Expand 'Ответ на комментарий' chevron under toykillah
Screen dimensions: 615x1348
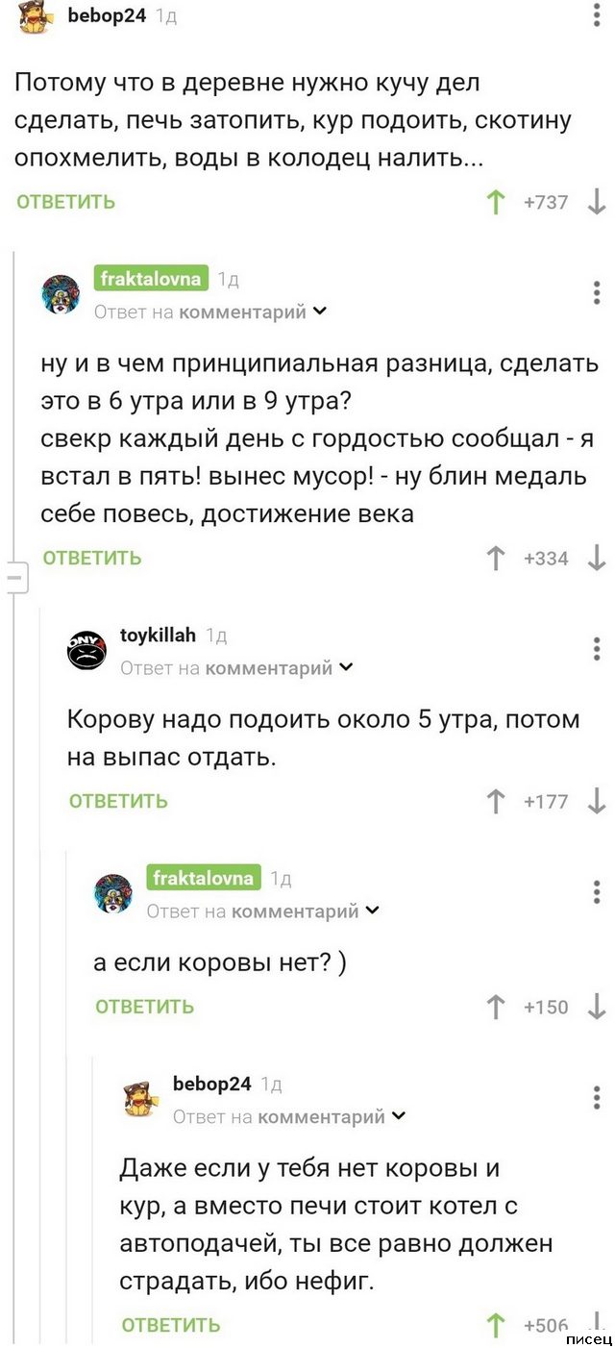click(x=346, y=667)
